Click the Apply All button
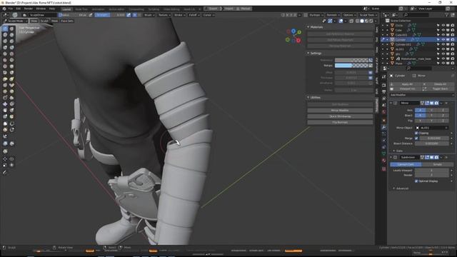The width and height of the screenshot is (457, 257). (405, 84)
